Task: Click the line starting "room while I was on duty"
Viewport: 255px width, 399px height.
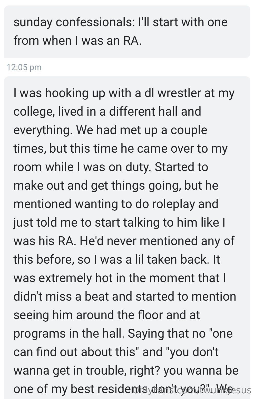Action: point(111,167)
